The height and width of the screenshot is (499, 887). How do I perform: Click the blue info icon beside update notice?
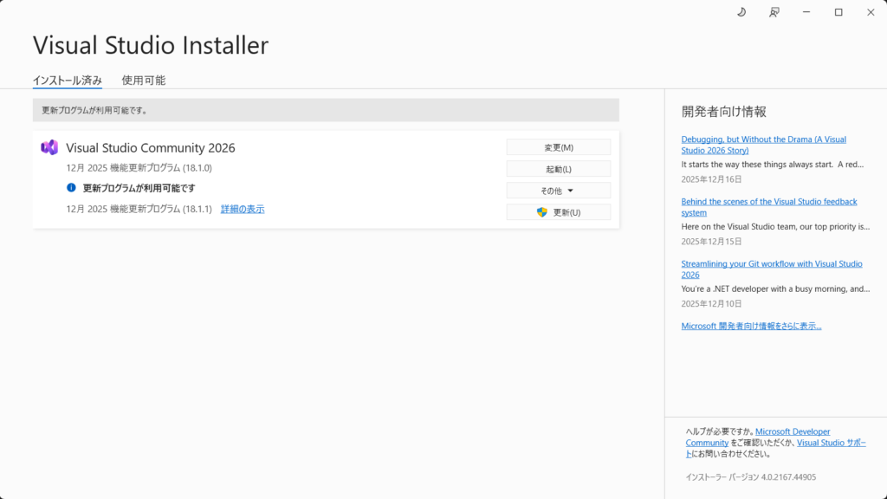(72, 187)
